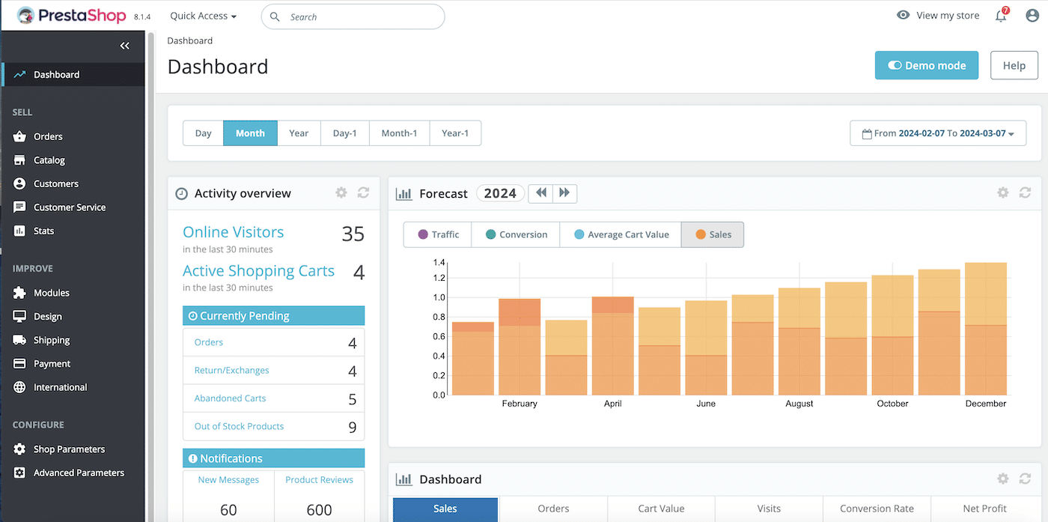Select the Visits tab in the Dashboard panel
The height and width of the screenshot is (522, 1048).
[x=769, y=509]
